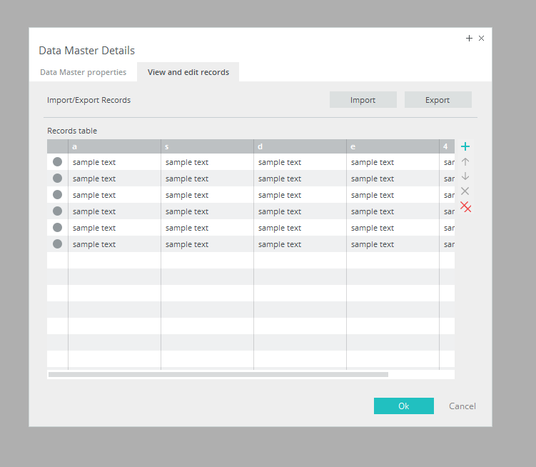Close the Data Master Details dialog
Viewport: 536px width, 467px height.
click(x=481, y=39)
